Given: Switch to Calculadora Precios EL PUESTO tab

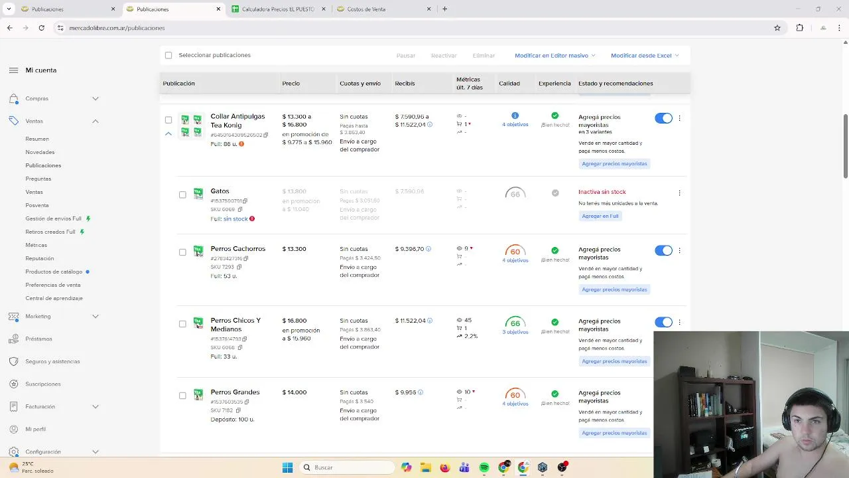Looking at the screenshot, I should [x=279, y=9].
